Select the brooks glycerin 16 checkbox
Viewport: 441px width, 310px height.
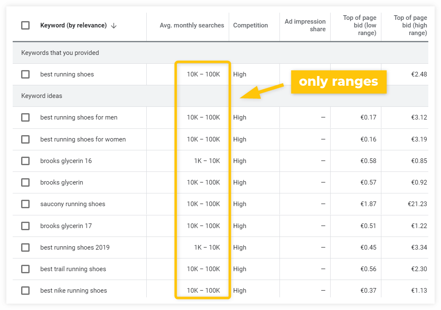pos(25,160)
